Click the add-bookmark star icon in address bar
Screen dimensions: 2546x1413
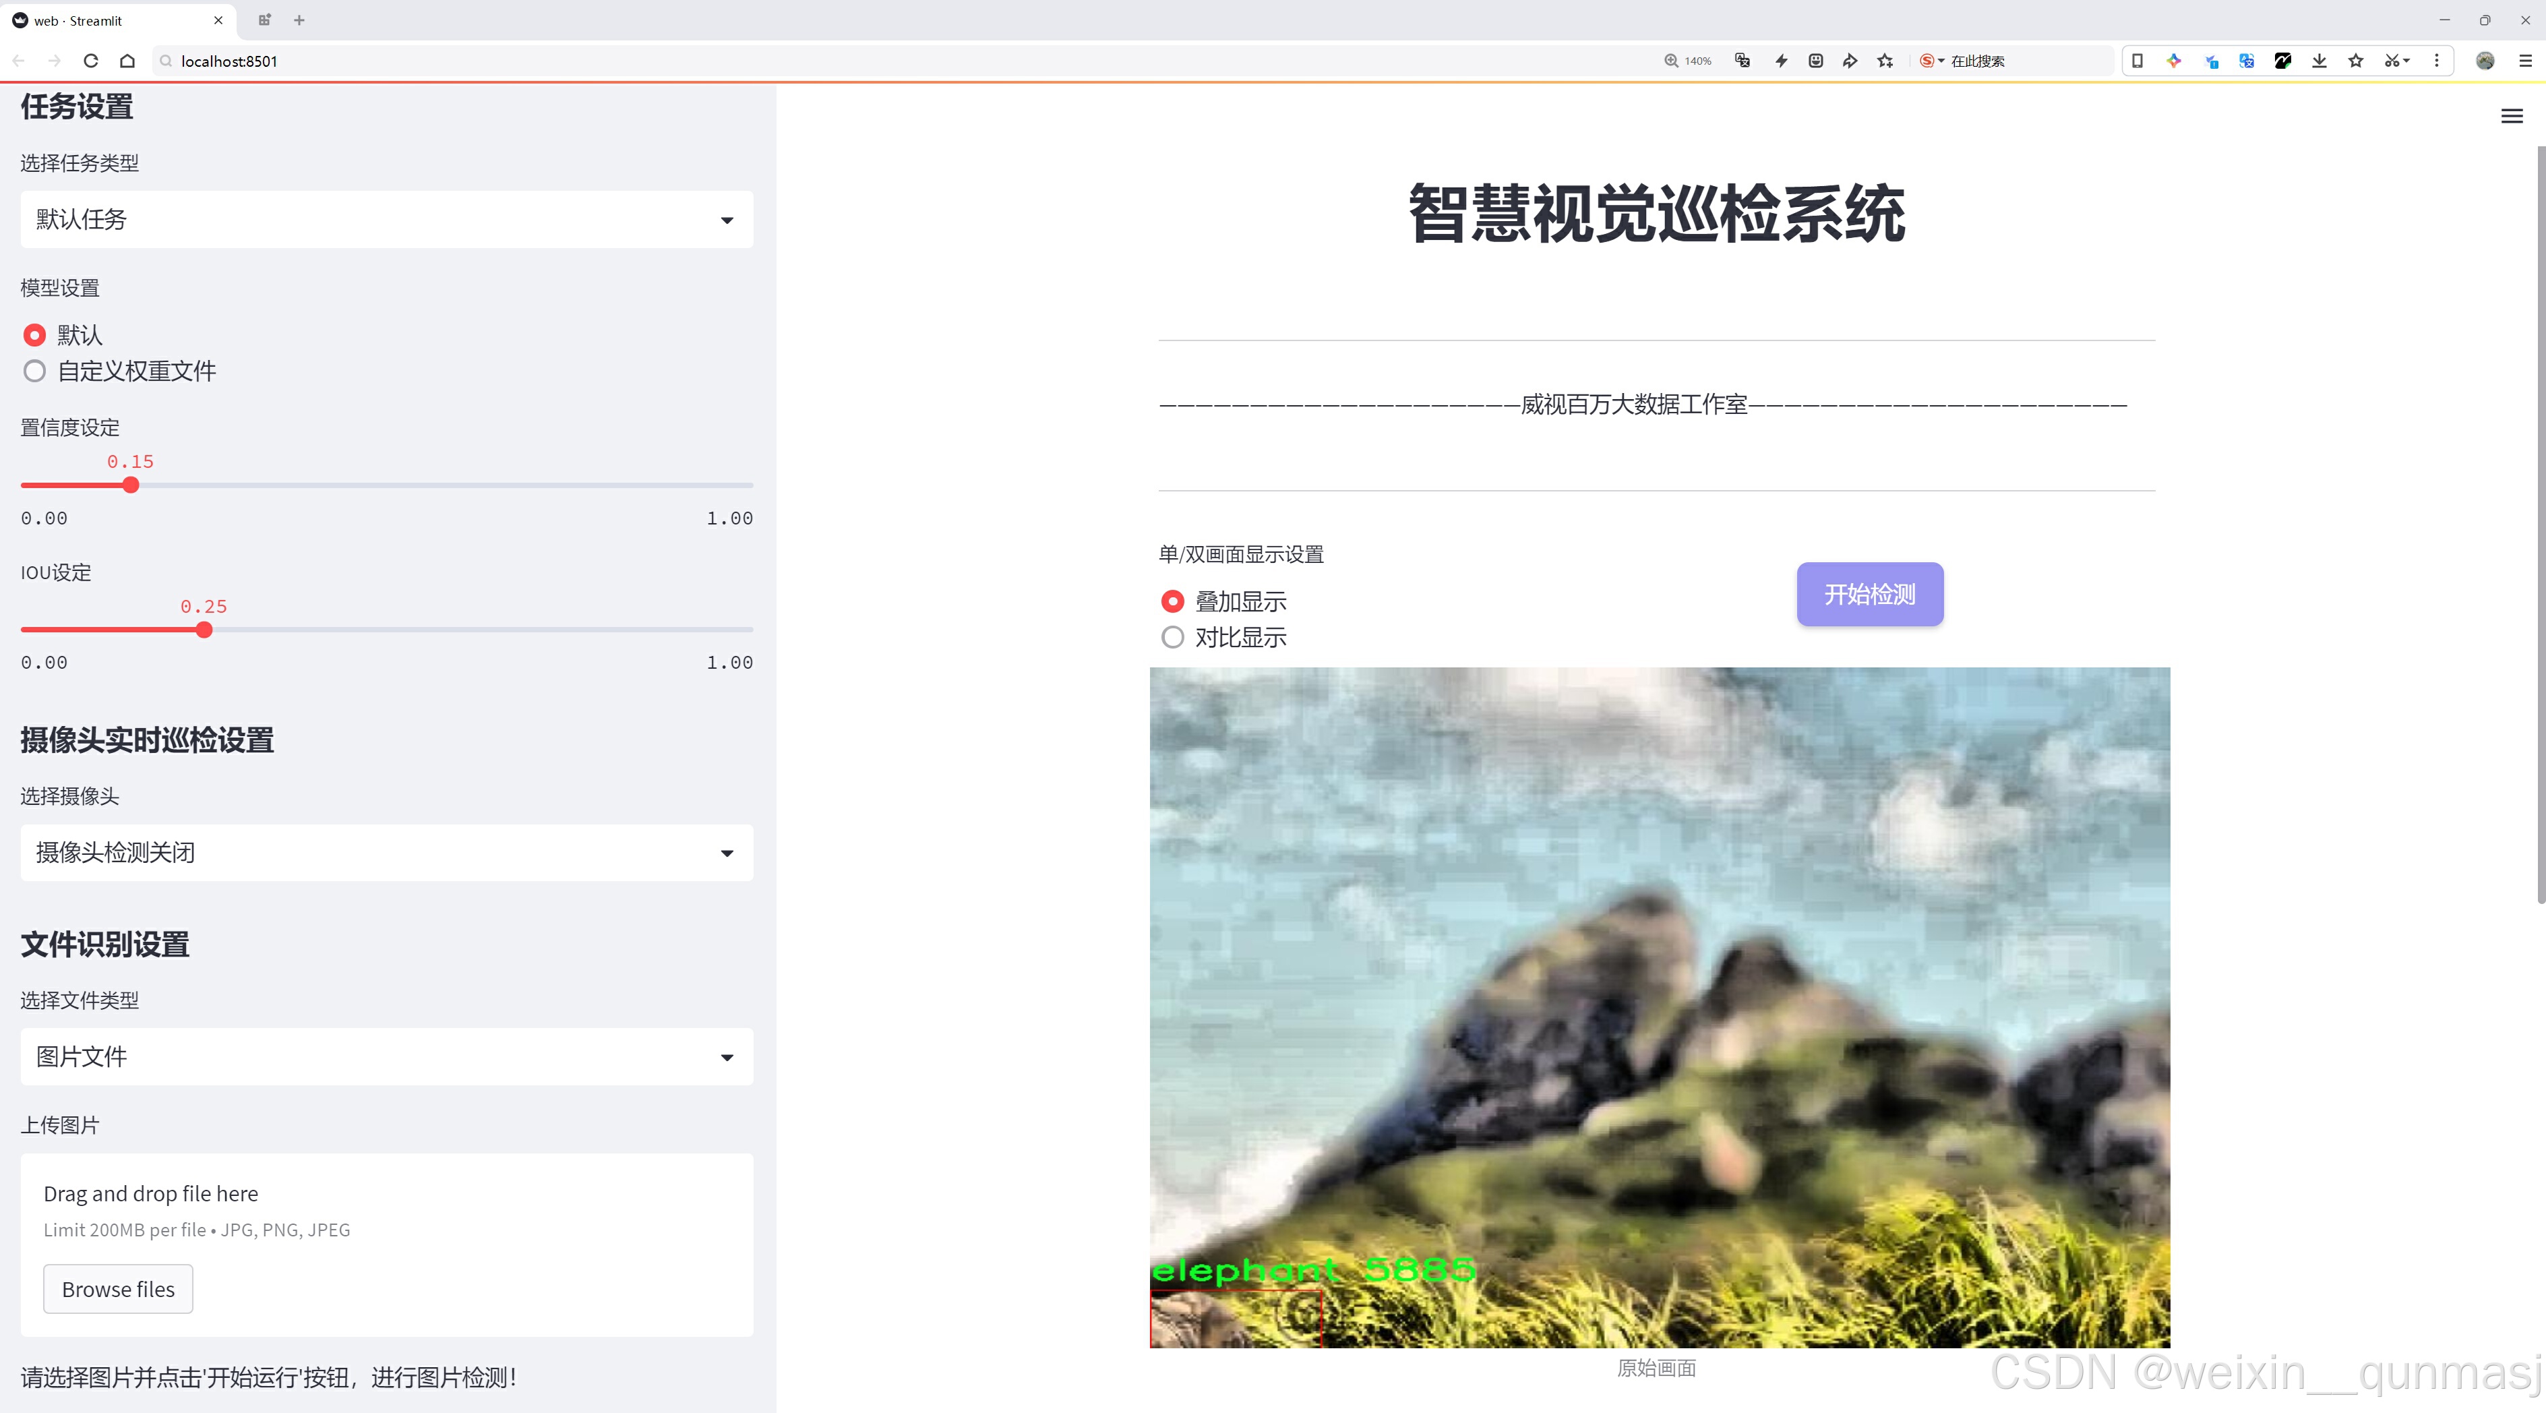1885,61
